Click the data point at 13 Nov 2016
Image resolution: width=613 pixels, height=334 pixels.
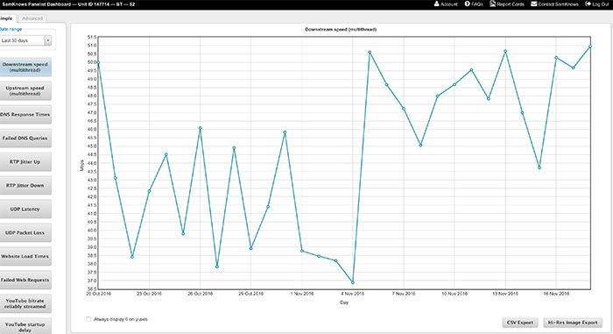(505, 52)
